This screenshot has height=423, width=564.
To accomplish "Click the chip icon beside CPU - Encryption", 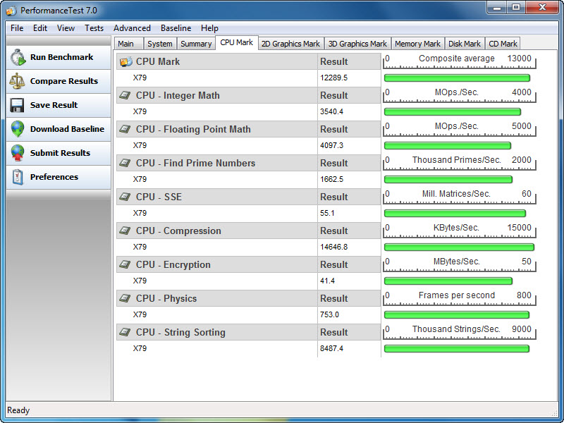I will (x=125, y=264).
